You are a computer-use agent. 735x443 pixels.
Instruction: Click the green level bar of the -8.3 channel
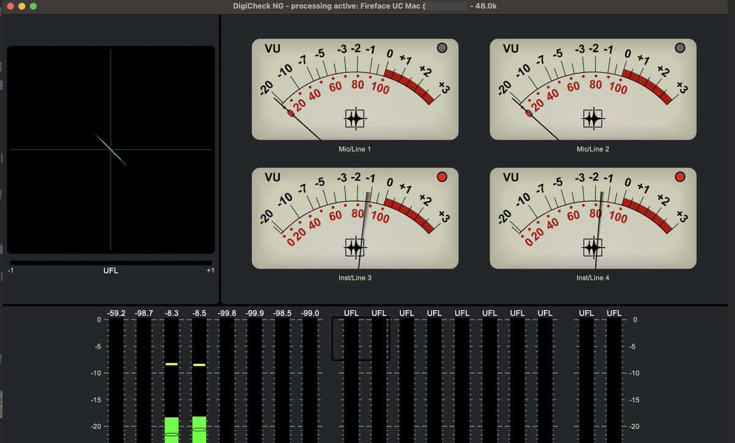click(171, 430)
